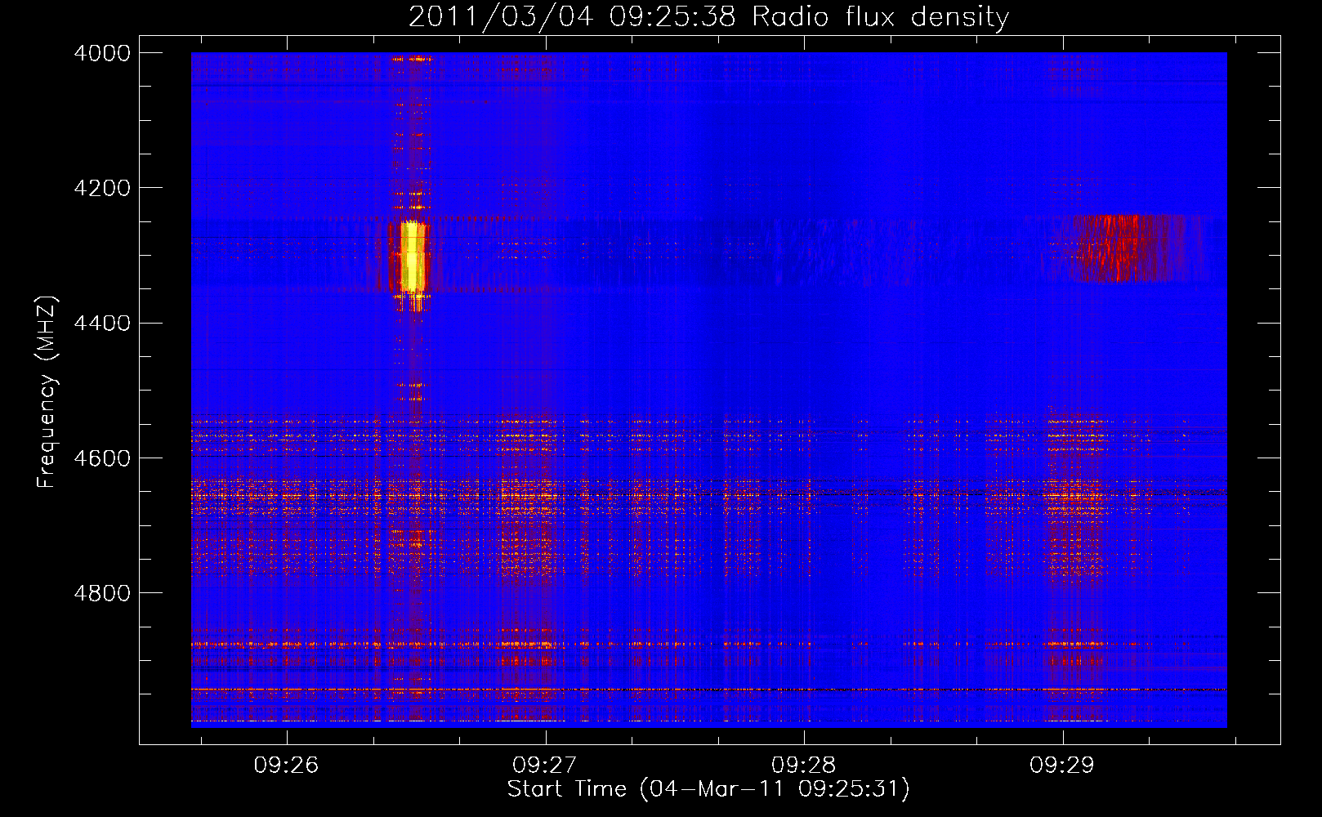Click the 09:27 time axis label
Viewport: 1322px width, 817px height.
[x=545, y=766]
